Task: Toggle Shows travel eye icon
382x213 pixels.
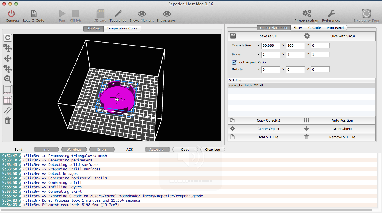Action: coord(167,14)
